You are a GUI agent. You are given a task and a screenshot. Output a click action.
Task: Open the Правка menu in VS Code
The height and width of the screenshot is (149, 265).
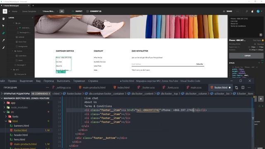click(x=12, y=81)
